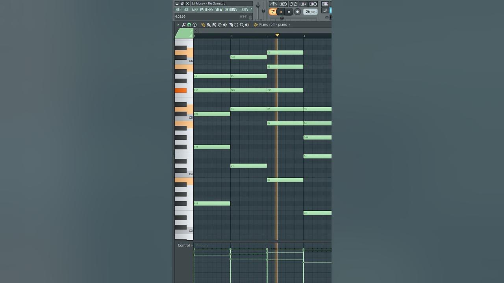
Task: Open the EDIT menu
Action: coord(187,9)
